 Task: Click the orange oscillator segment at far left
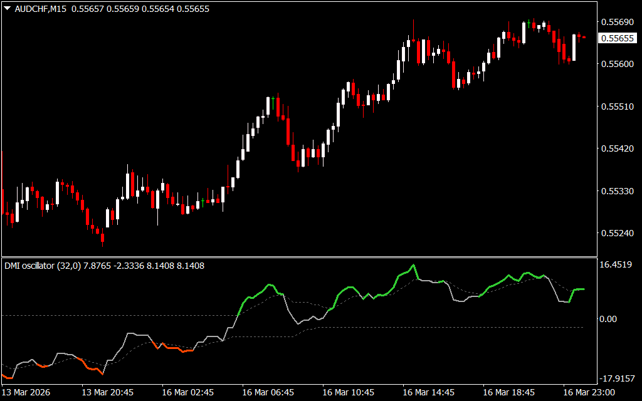tap(8, 377)
